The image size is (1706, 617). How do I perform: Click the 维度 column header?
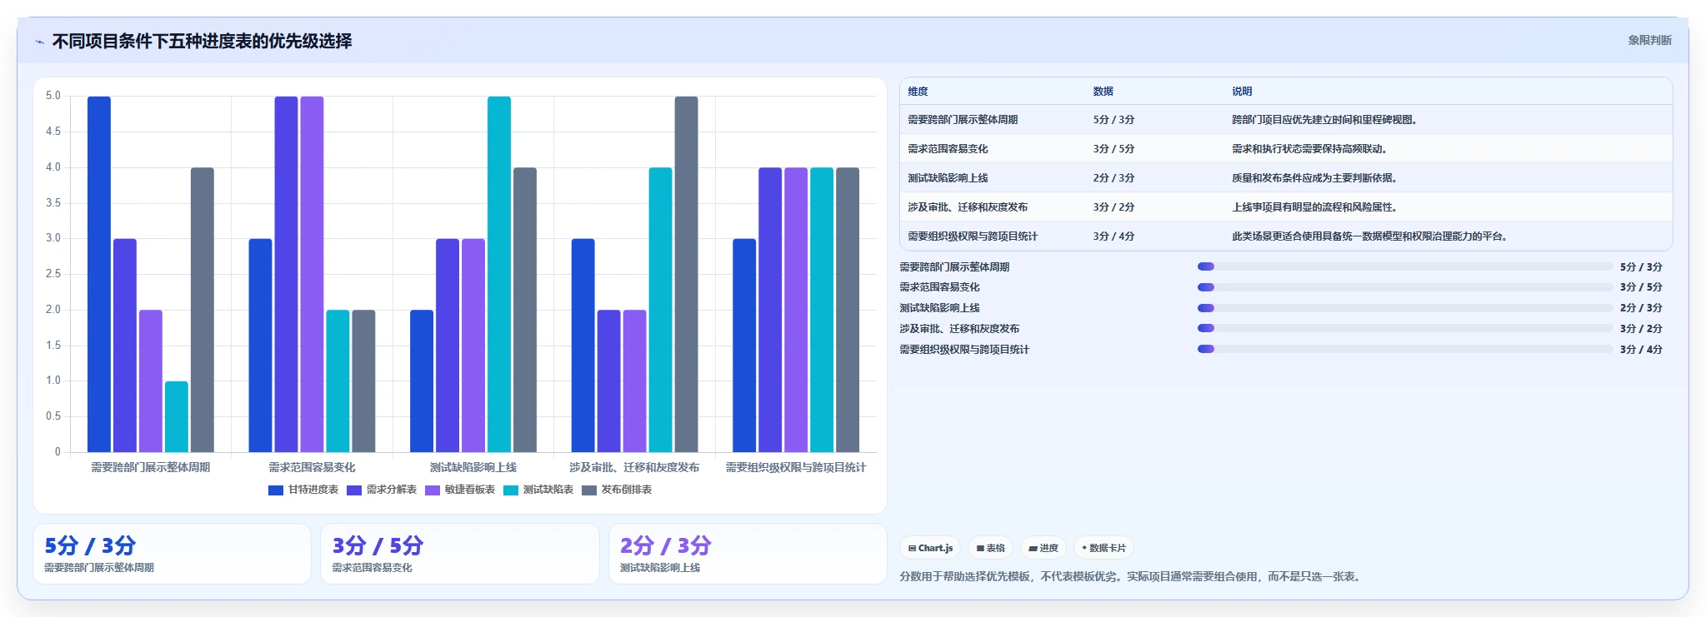click(x=918, y=92)
